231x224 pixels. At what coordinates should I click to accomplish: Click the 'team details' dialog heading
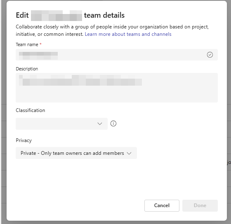point(70,15)
